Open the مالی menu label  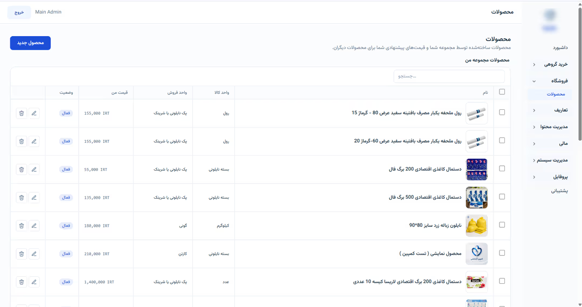click(564, 143)
